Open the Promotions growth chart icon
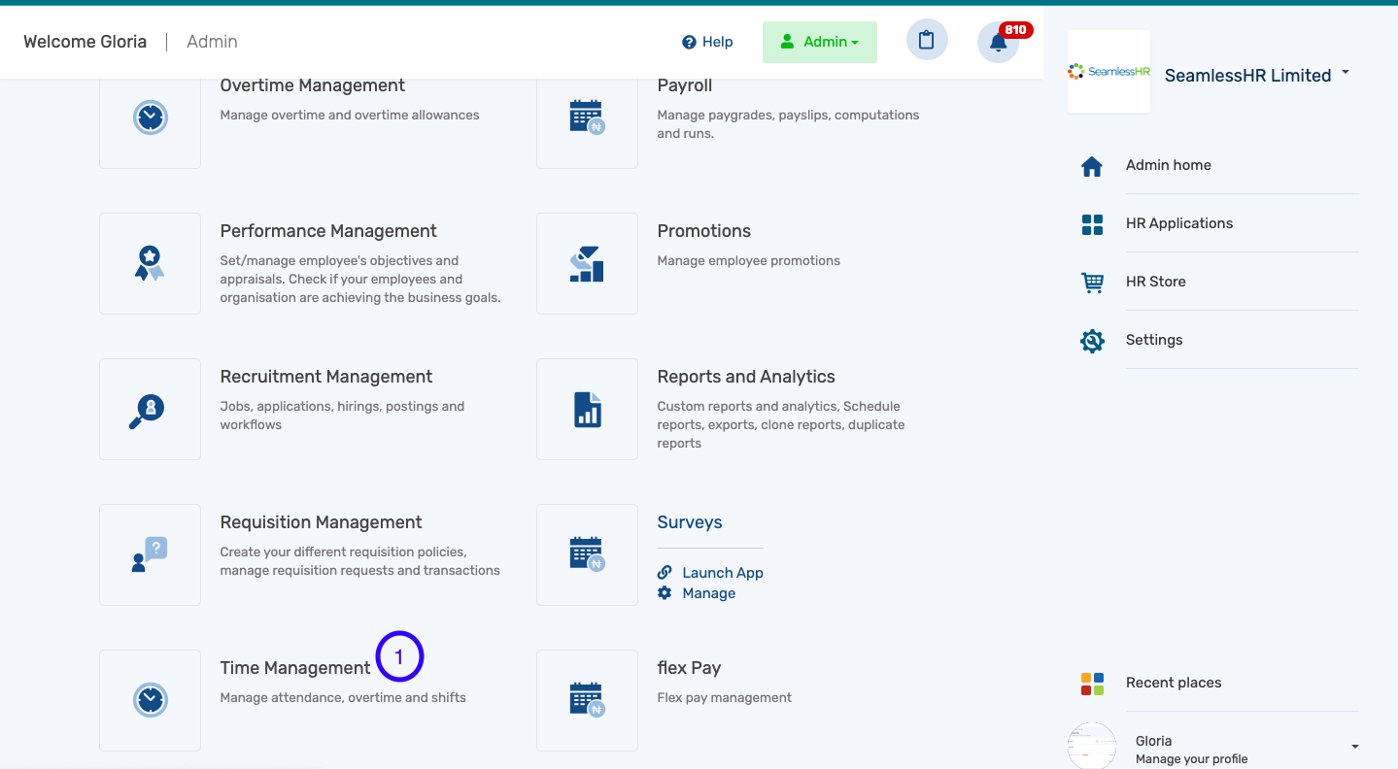Screen dimensions: 1398x769 point(586,263)
